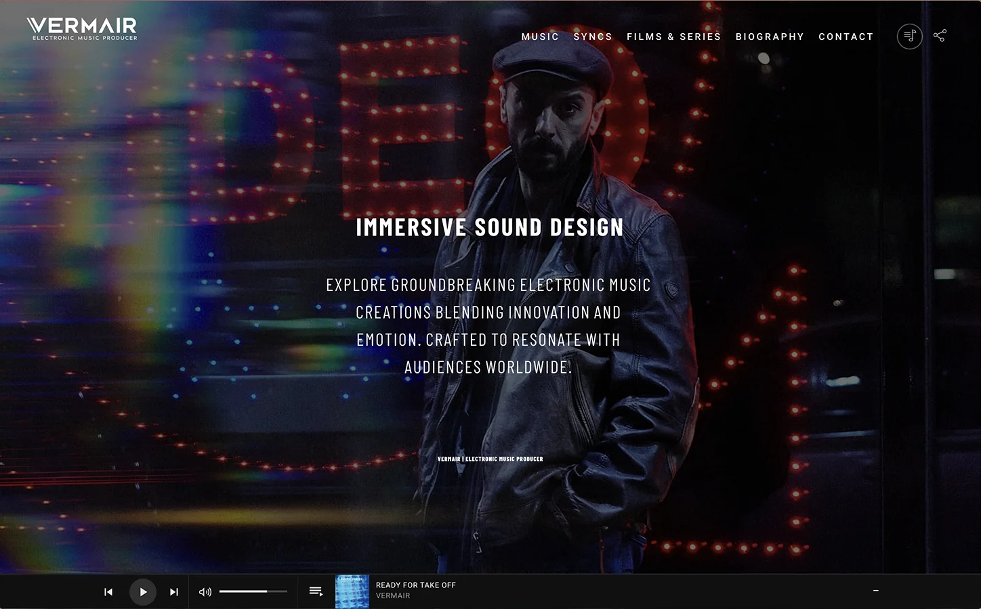This screenshot has height=609, width=981.
Task: Open the Contact page
Action: 846,37
